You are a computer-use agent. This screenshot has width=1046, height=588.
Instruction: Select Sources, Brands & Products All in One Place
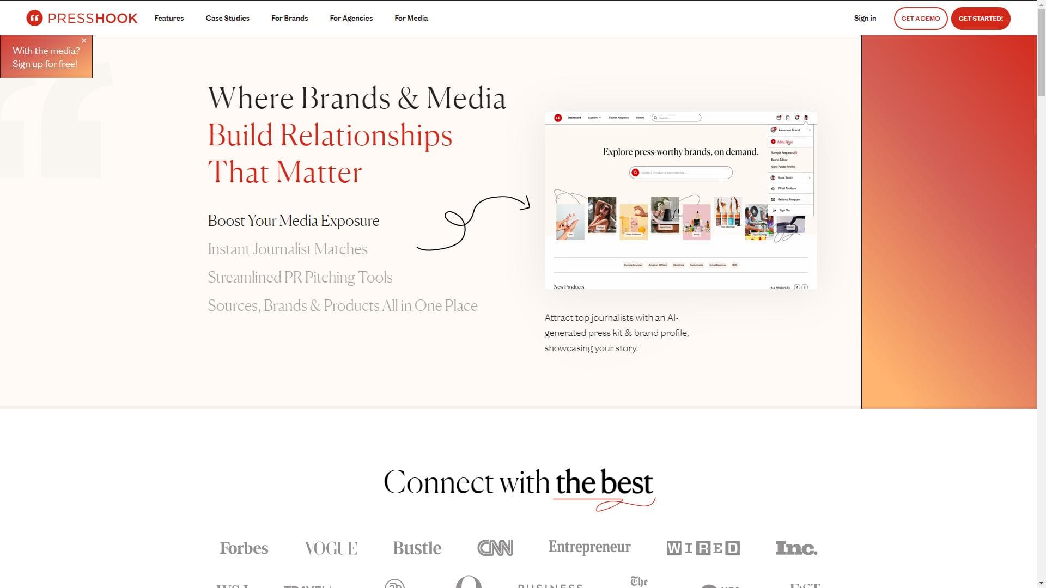coord(342,305)
